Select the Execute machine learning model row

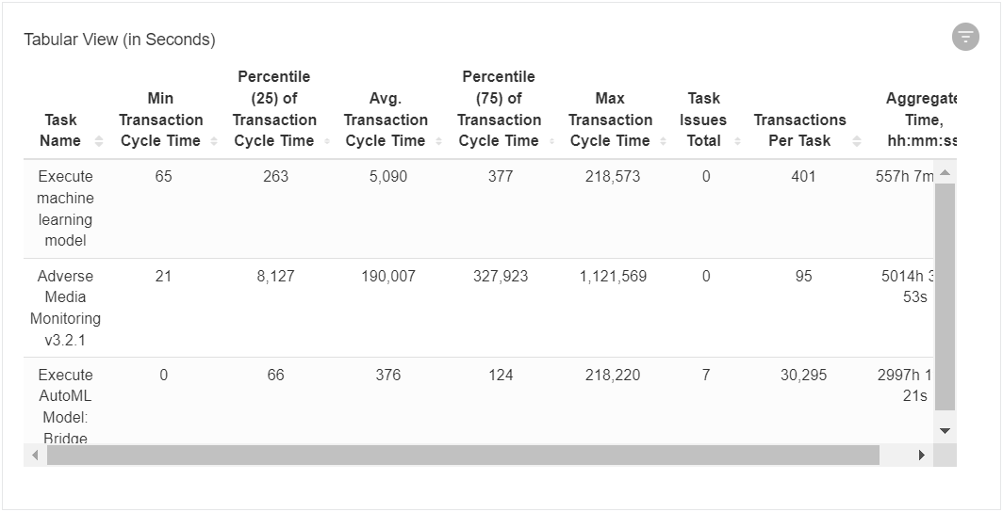click(479, 209)
